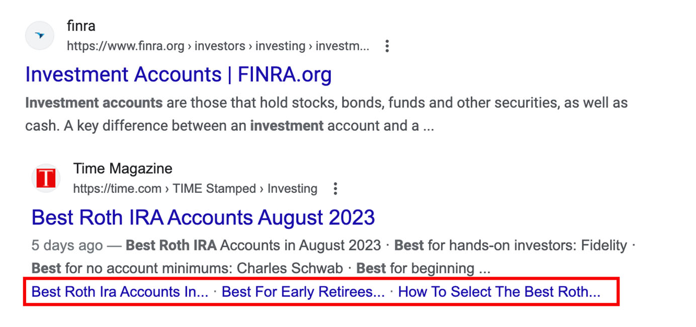
Task: Click "TIME Stamped" in the time.com breadcrumb
Action: [x=213, y=189]
